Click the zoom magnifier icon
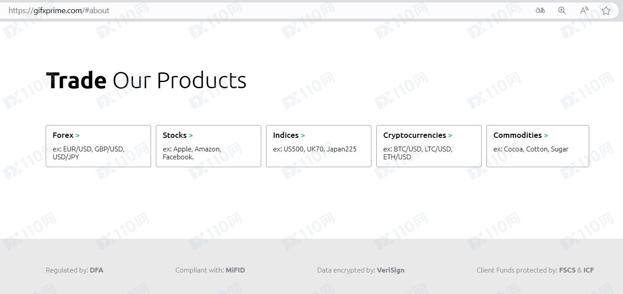Viewport: 623px width, 294px height. (562, 11)
